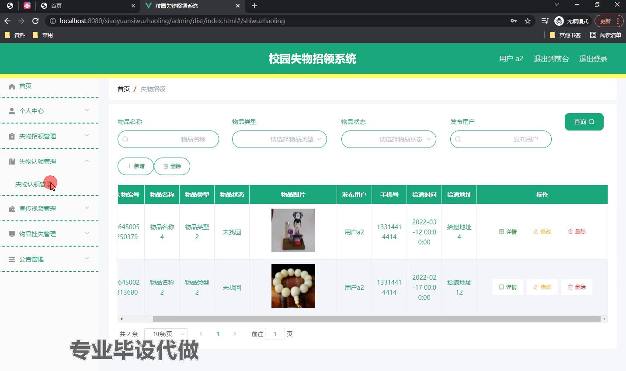The image size is (626, 371).
Task: Click the 宣传视频管理 sidebar icon
Action: (12, 209)
